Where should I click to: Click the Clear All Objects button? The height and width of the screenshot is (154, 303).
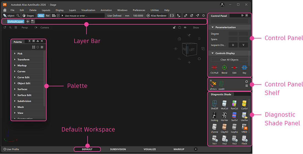(229, 60)
